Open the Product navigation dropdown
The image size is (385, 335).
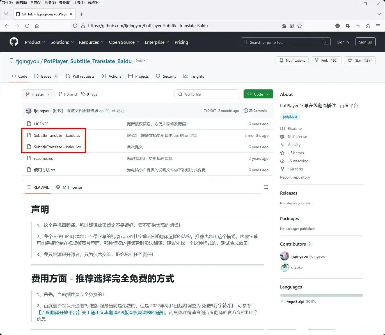coord(35,42)
